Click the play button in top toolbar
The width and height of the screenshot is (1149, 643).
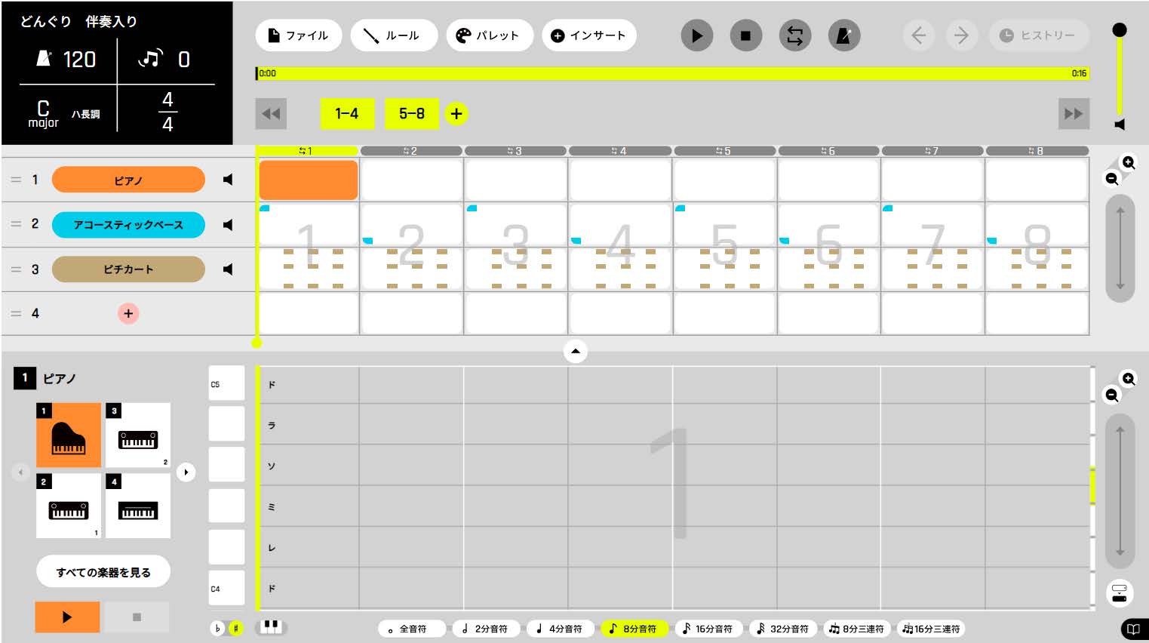click(696, 35)
